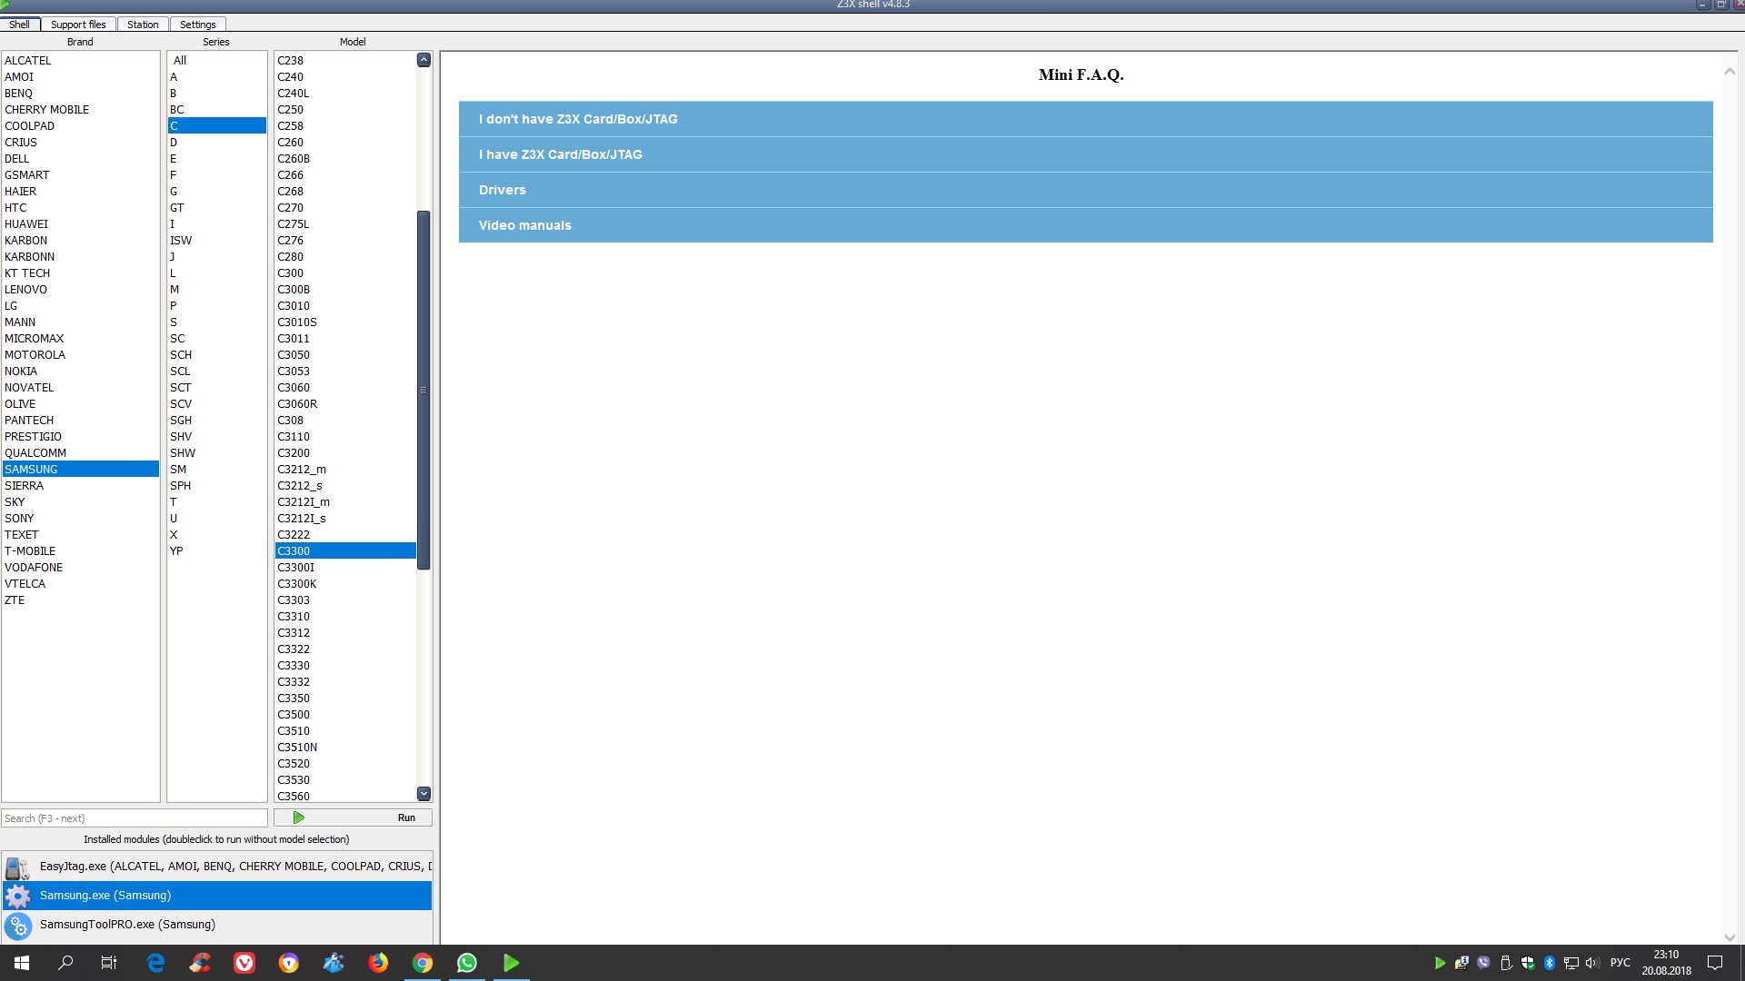Screen dimensions: 1745x981
Task: Select model C3322
Action: (345, 649)
